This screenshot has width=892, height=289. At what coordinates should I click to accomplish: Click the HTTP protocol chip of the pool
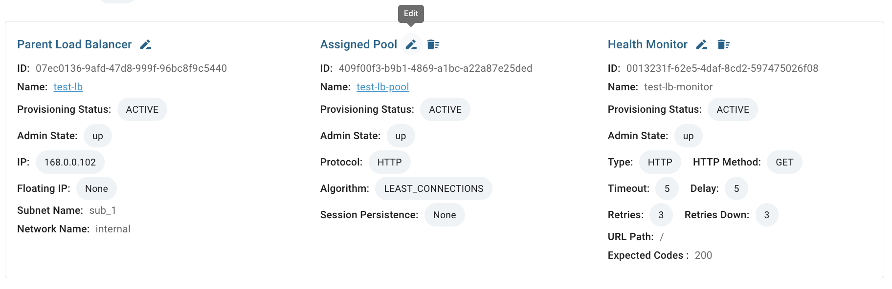click(x=390, y=162)
